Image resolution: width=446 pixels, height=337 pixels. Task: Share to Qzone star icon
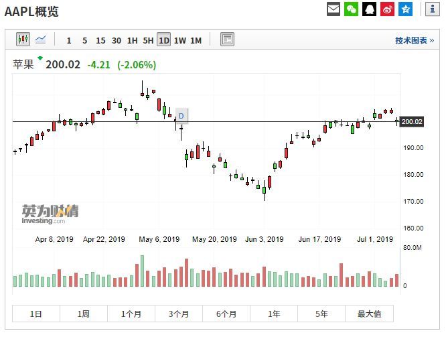click(406, 9)
